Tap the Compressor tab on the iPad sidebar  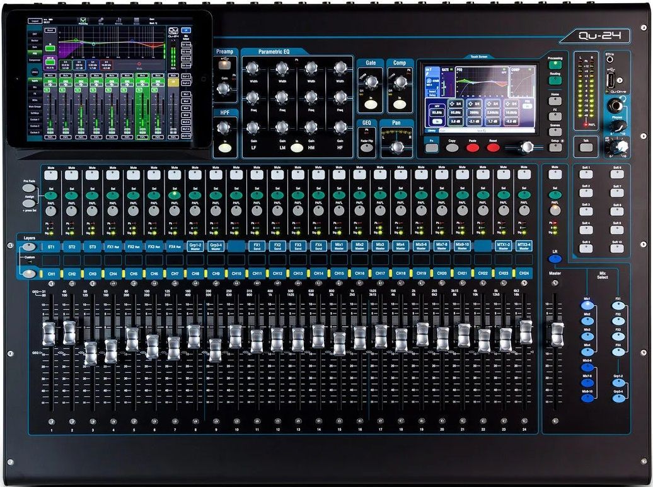coord(35,60)
